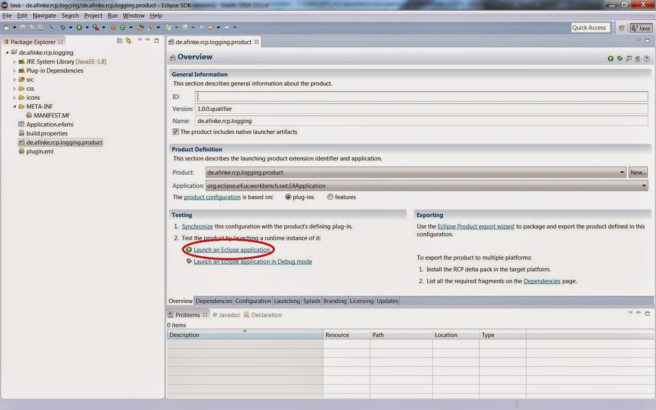This screenshot has height=410, width=656.
Task: Switch to the Dependencies tab
Action: click(x=213, y=301)
